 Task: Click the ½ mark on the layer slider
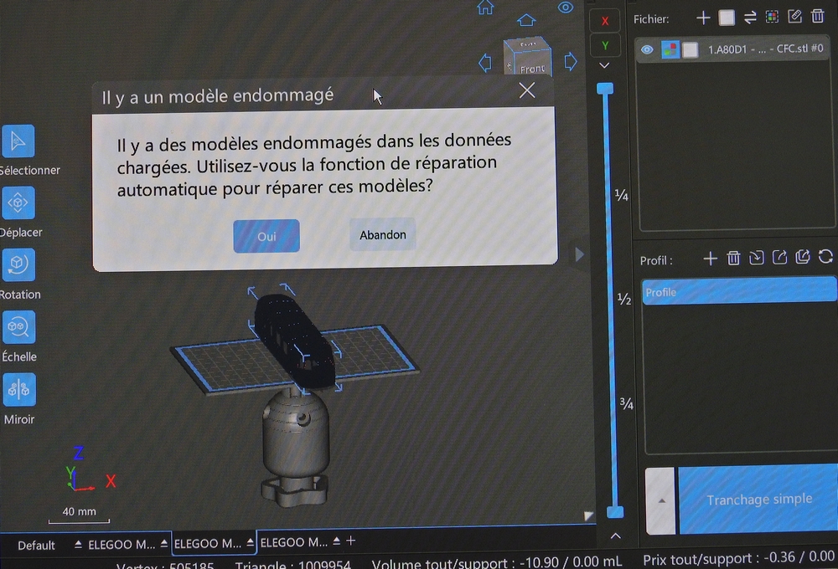pyautogui.click(x=624, y=299)
